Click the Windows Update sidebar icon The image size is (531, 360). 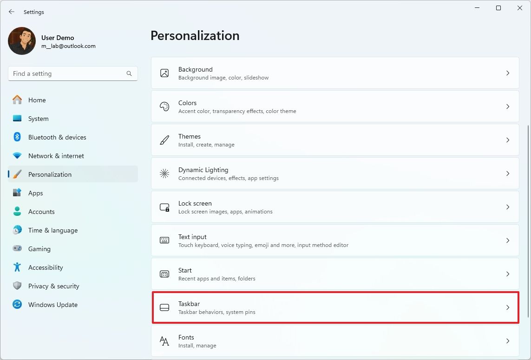click(x=17, y=305)
